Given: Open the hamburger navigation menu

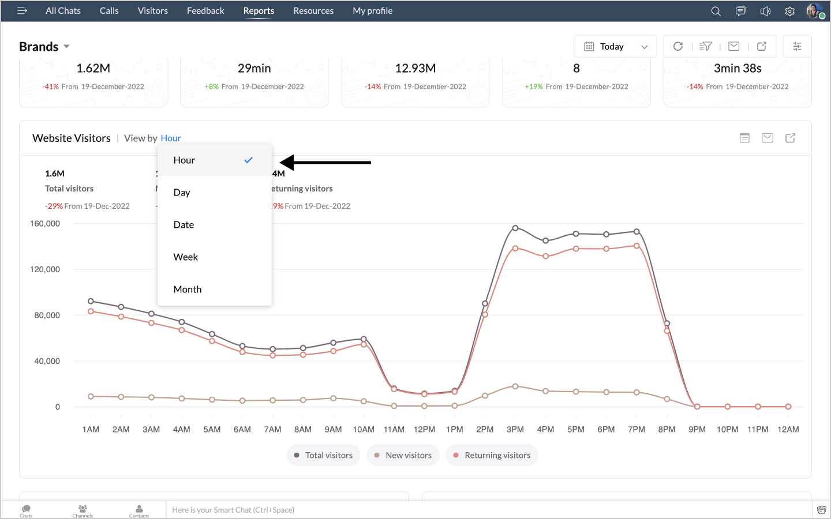Looking at the screenshot, I should click(22, 11).
